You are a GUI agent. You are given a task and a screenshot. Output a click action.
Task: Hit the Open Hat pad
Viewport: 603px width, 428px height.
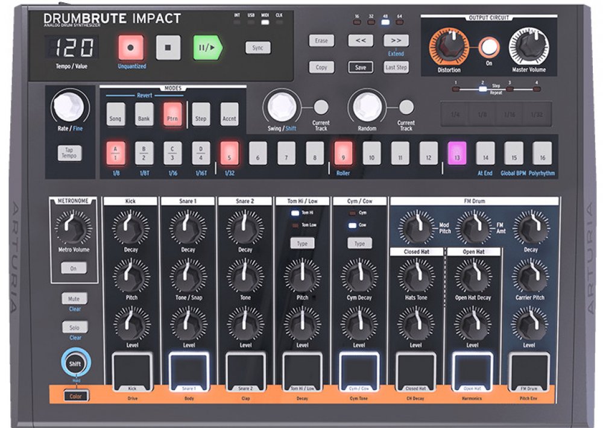pos(472,369)
